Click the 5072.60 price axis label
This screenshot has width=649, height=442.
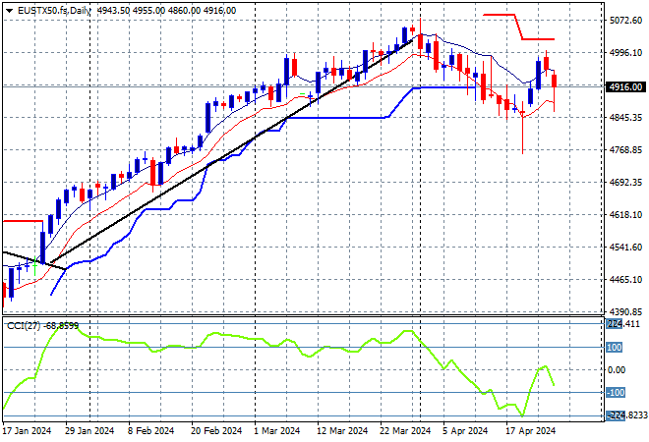pyautogui.click(x=625, y=20)
